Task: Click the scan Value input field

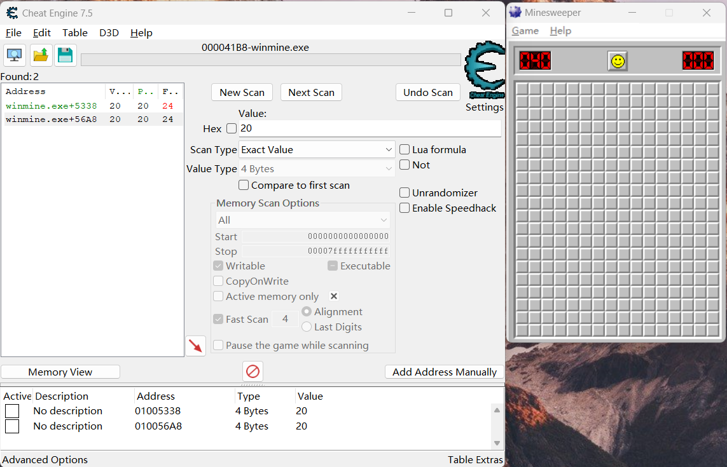Action: pos(369,128)
